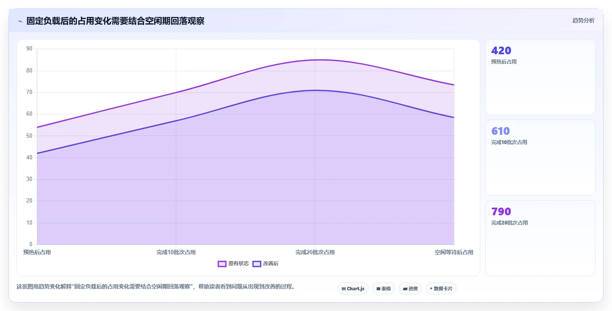Image resolution: width=612 pixels, height=311 pixels.
Task: Click the 完成10批次占用 x-axis label
Action: (176, 253)
